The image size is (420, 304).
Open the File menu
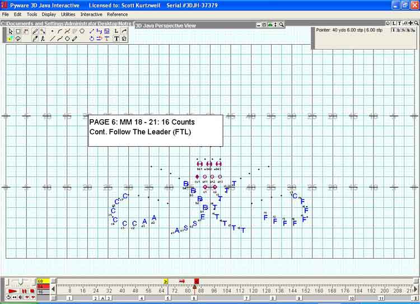6,14
